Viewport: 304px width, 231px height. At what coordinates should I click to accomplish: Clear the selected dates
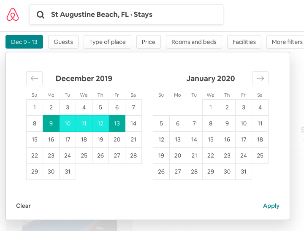23,206
